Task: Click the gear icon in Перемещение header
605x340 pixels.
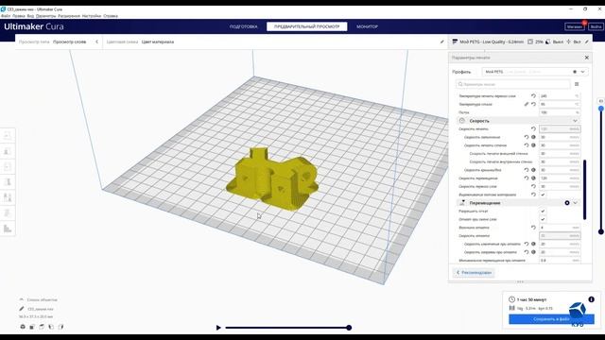Action: click(567, 203)
